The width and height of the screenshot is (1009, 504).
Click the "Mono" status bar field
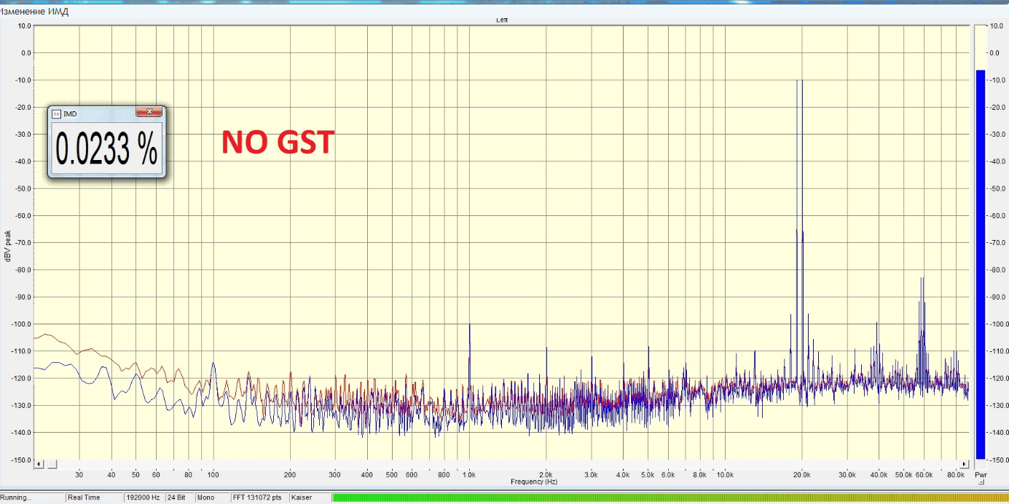coord(212,498)
